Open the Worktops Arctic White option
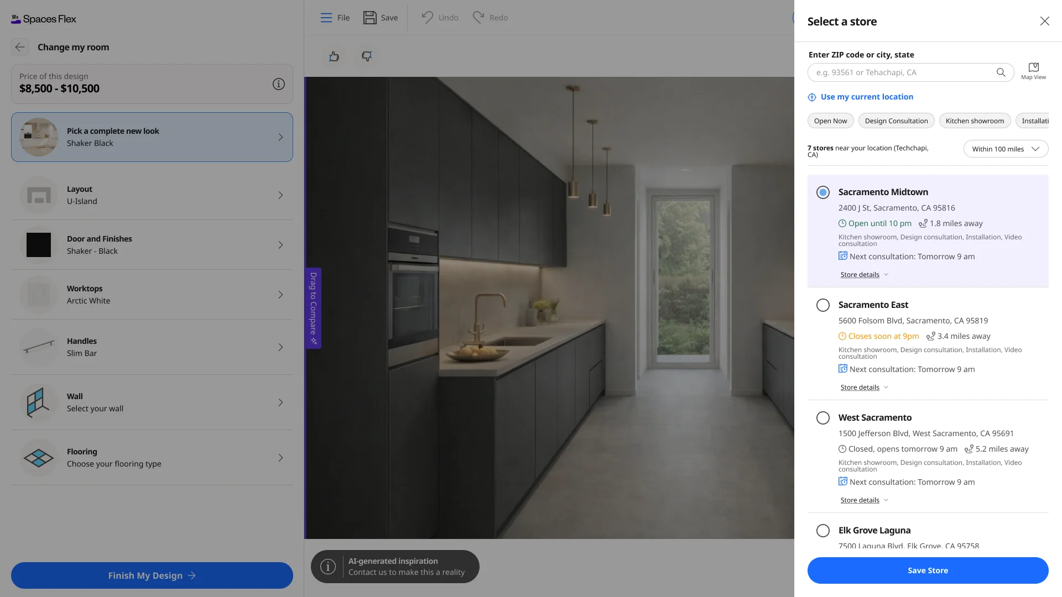This screenshot has width=1062, height=597. click(152, 295)
